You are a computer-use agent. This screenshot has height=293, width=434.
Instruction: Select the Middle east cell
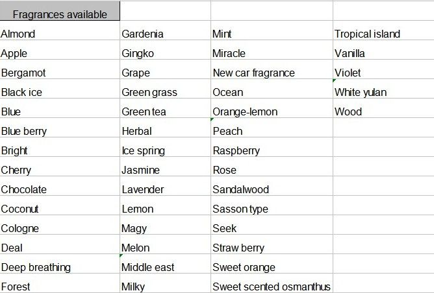(x=147, y=267)
